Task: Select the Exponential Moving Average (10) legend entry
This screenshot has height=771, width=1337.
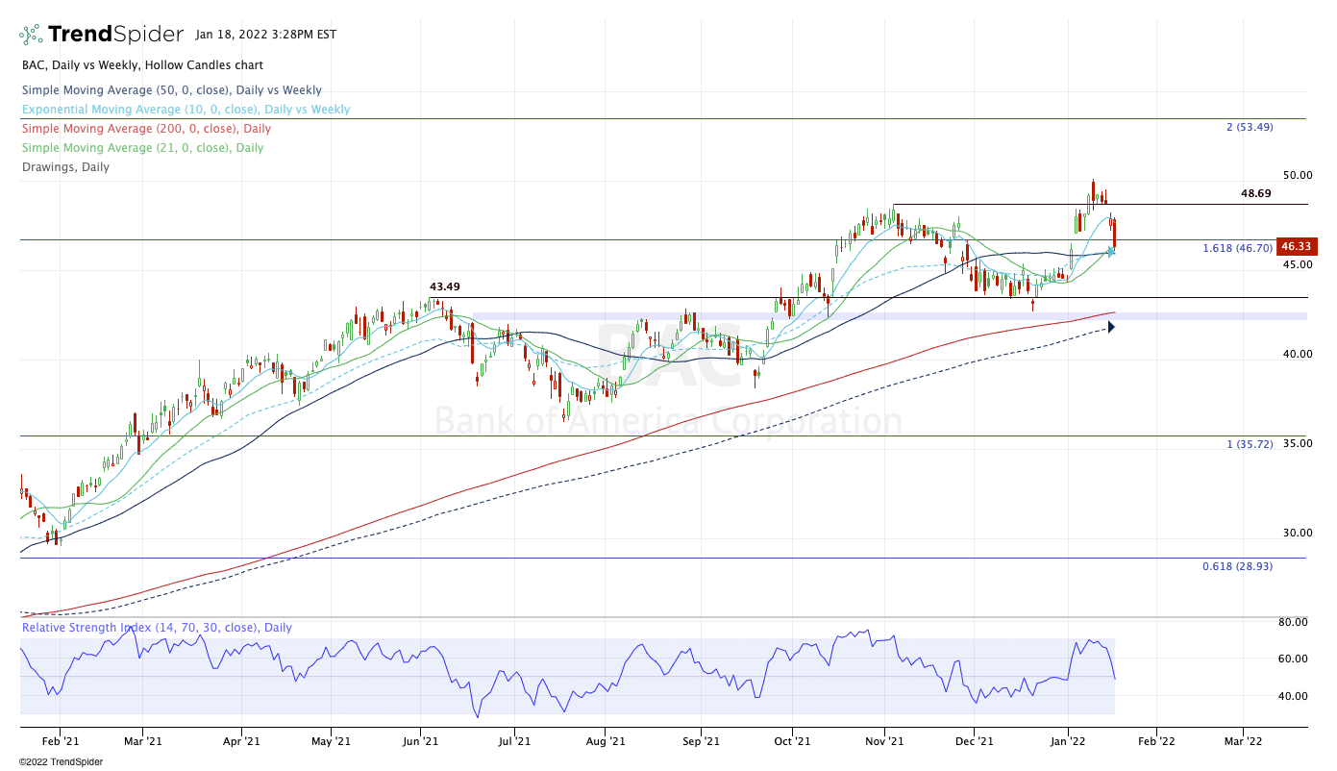Action: coord(186,110)
